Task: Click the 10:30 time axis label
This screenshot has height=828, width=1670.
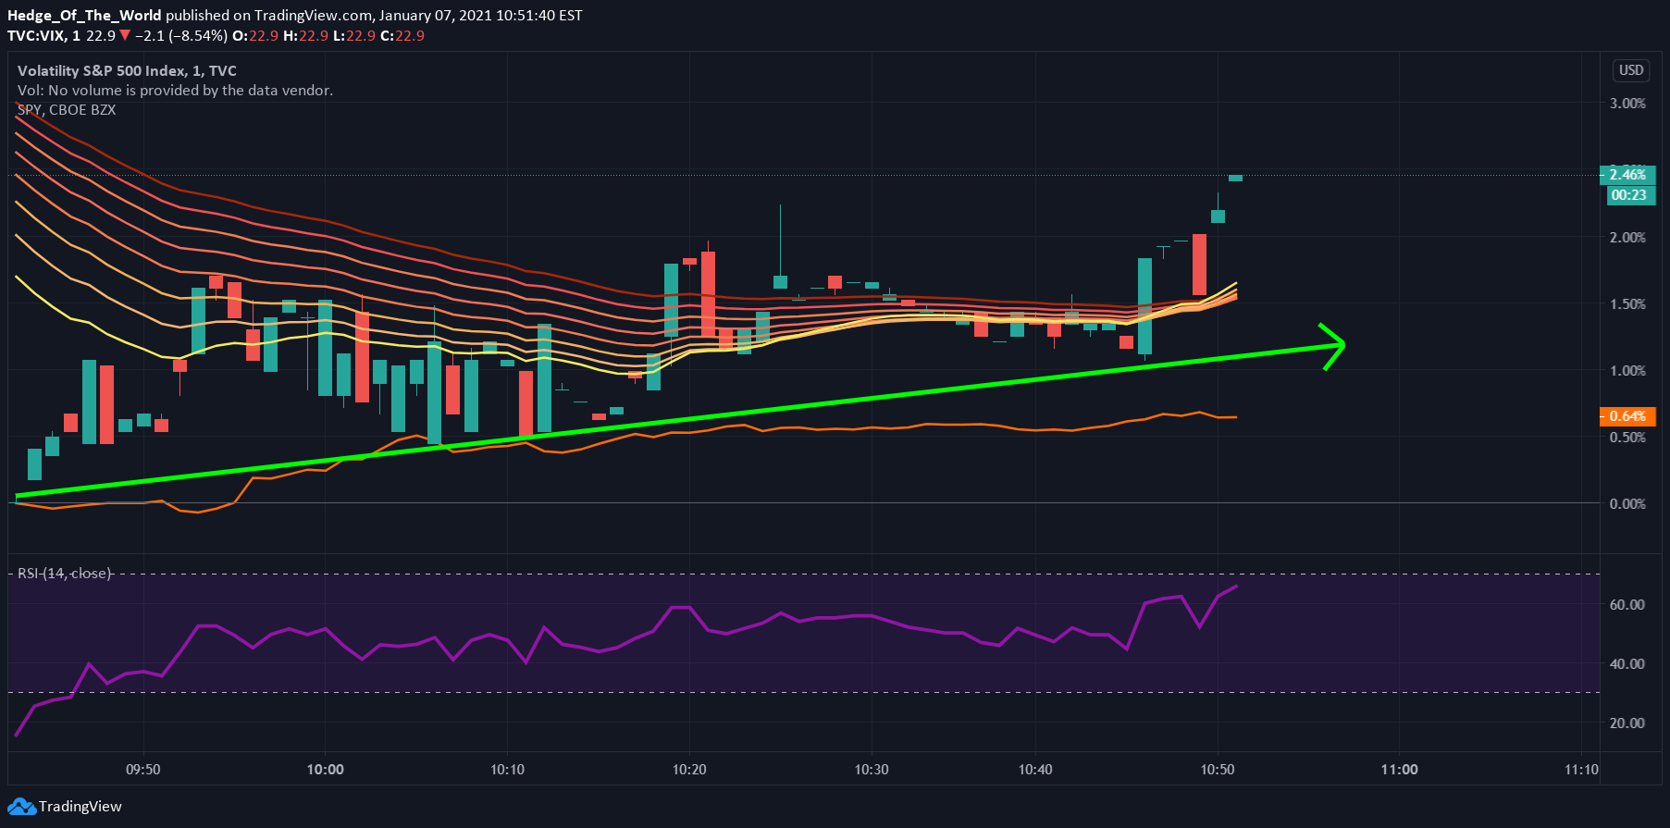Action: click(872, 770)
